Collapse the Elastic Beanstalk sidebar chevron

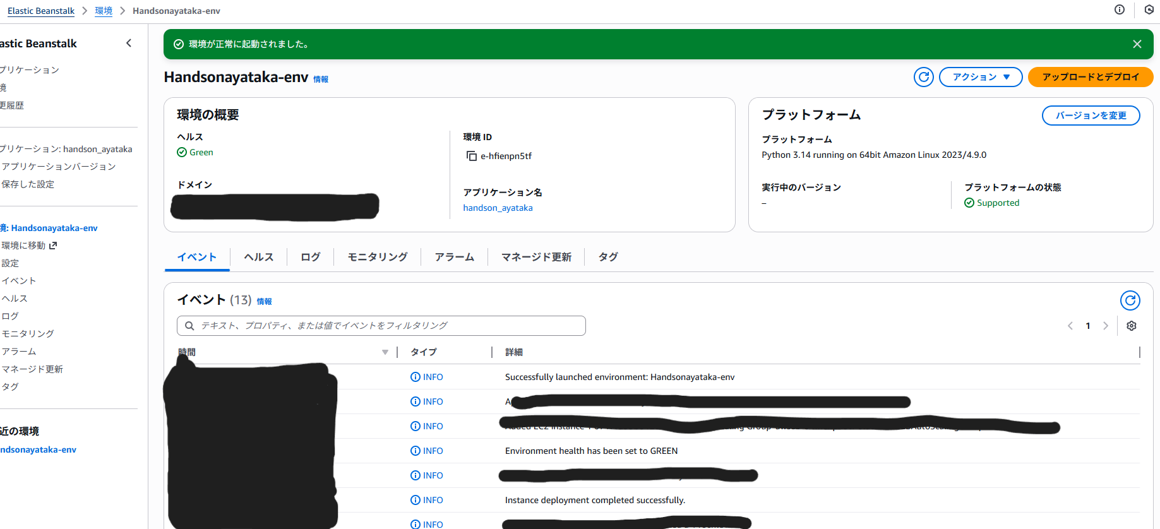[x=129, y=43]
